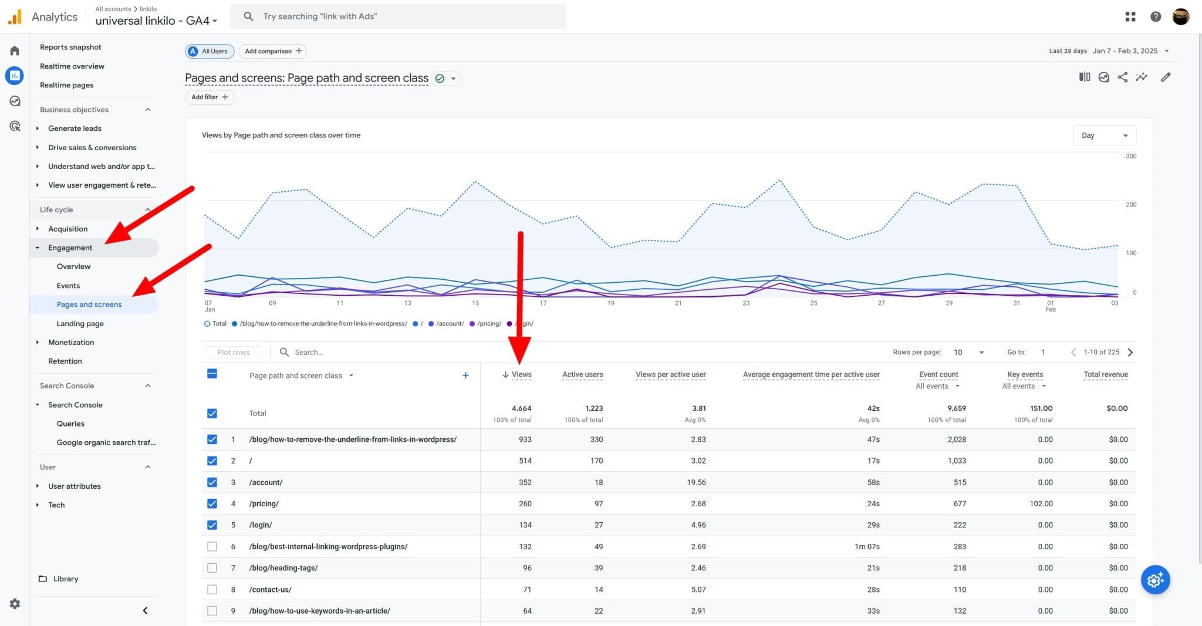The height and width of the screenshot is (626, 1202).
Task: Open the Explore section from the left rail
Action: 14,100
